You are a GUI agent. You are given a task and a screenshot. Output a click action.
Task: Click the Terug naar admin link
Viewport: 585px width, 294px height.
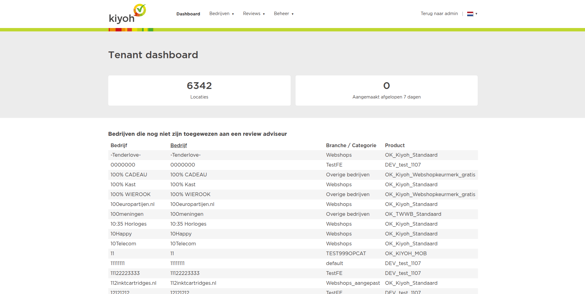pos(439,14)
